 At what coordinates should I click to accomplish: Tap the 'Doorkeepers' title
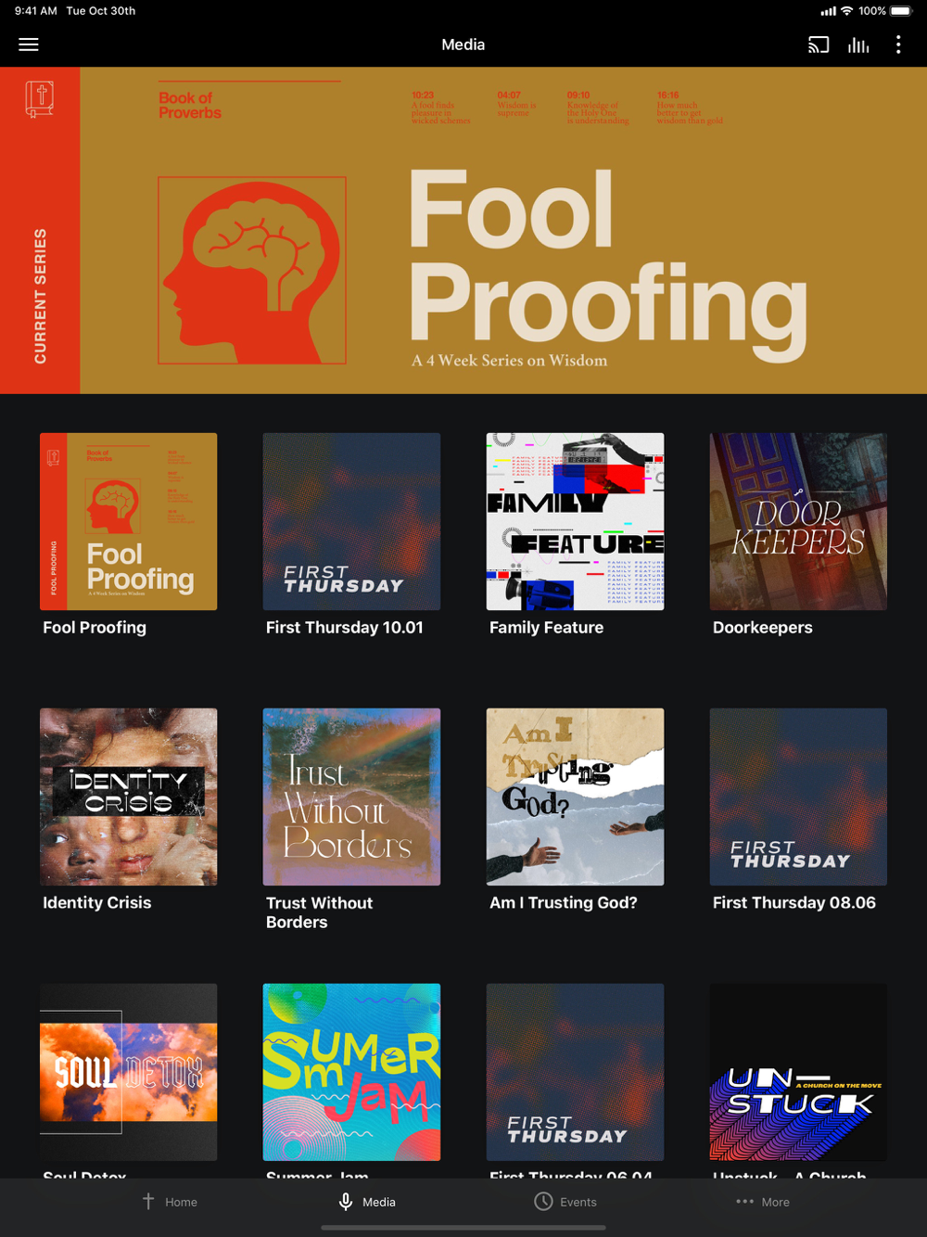point(762,628)
